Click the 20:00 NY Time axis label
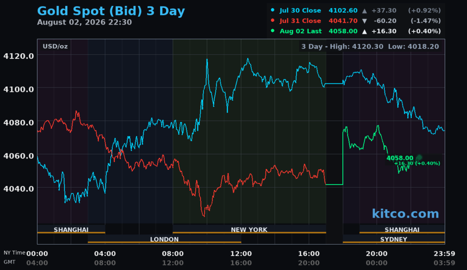Viewport: 467px width, 270px height. [377, 254]
